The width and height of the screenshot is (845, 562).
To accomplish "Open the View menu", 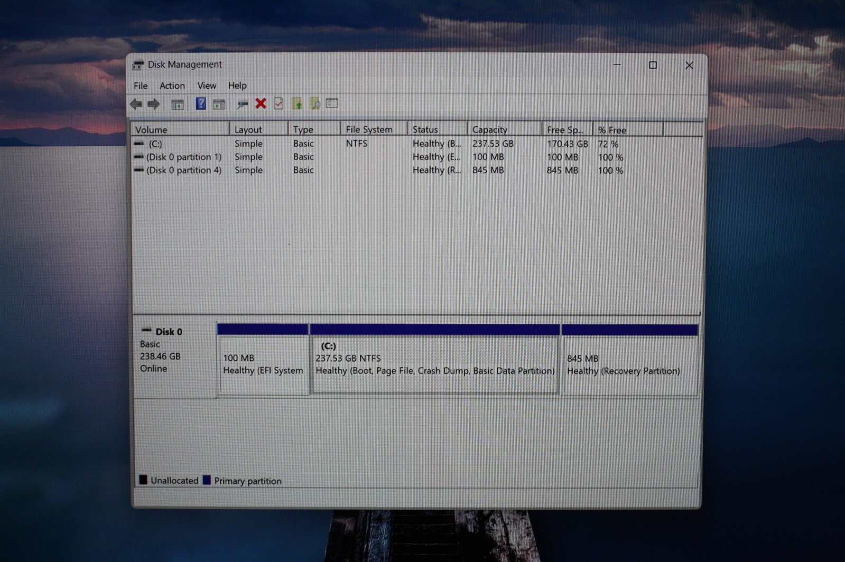I will click(x=207, y=86).
